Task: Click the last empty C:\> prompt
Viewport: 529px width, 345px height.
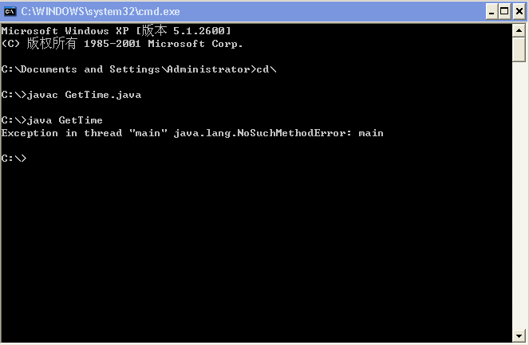Action: coord(14,159)
